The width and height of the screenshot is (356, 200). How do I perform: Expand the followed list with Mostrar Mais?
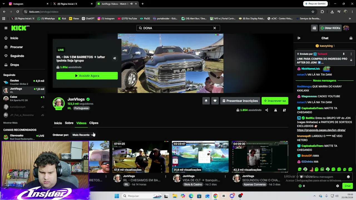pyautogui.click(x=10, y=123)
